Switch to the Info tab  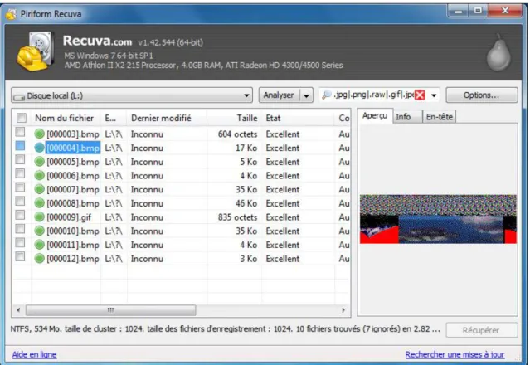pos(404,117)
